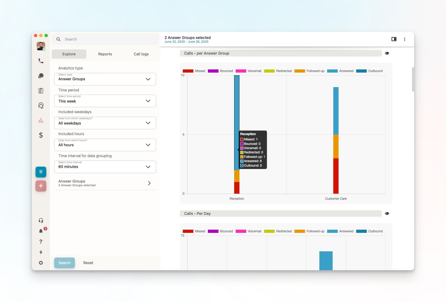The width and height of the screenshot is (446, 302).
Task: Toggle the side panel layout icon
Action: coord(394,39)
